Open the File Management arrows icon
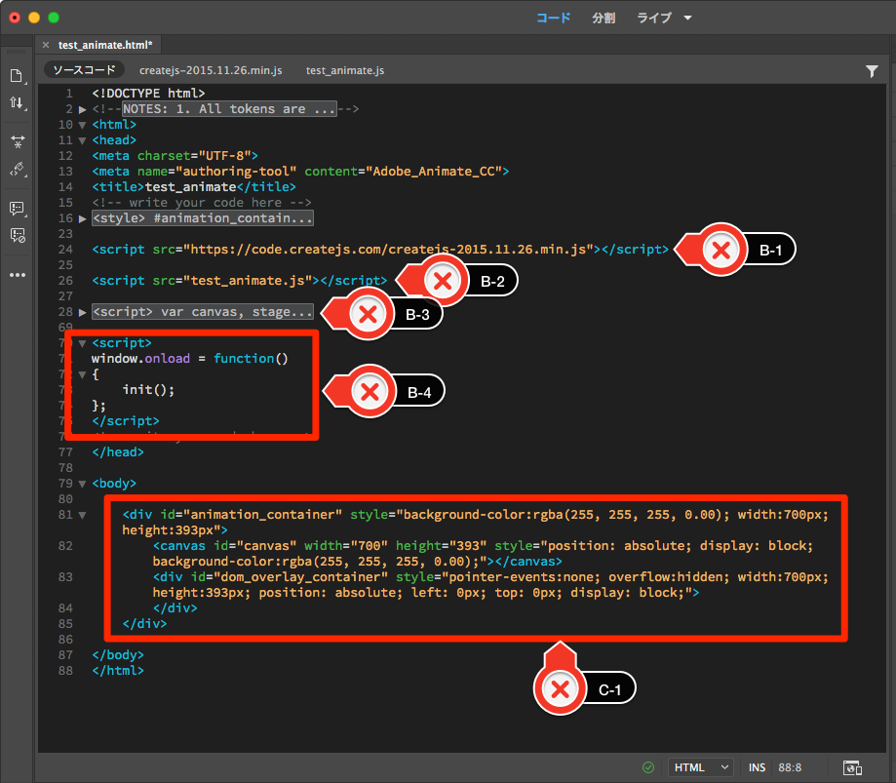 17,102
